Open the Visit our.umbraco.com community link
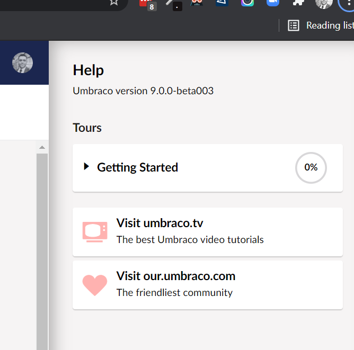 coord(175,276)
